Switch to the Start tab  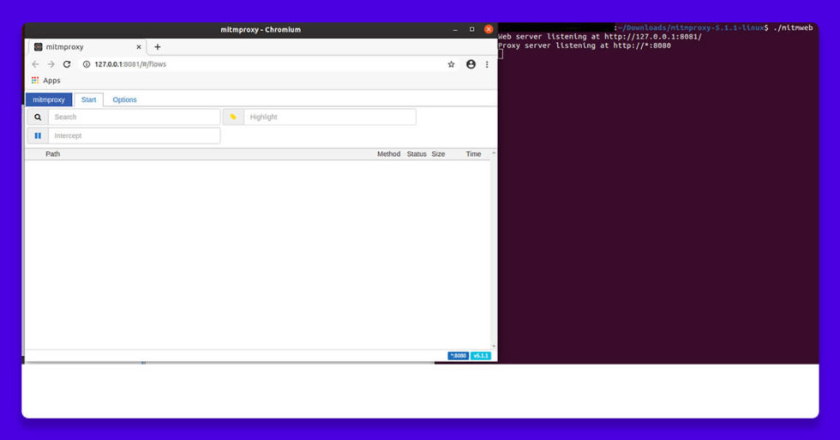pyautogui.click(x=89, y=99)
